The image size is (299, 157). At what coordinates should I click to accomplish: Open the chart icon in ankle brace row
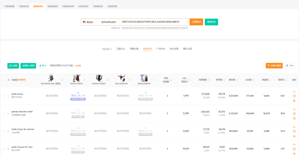tap(294, 92)
